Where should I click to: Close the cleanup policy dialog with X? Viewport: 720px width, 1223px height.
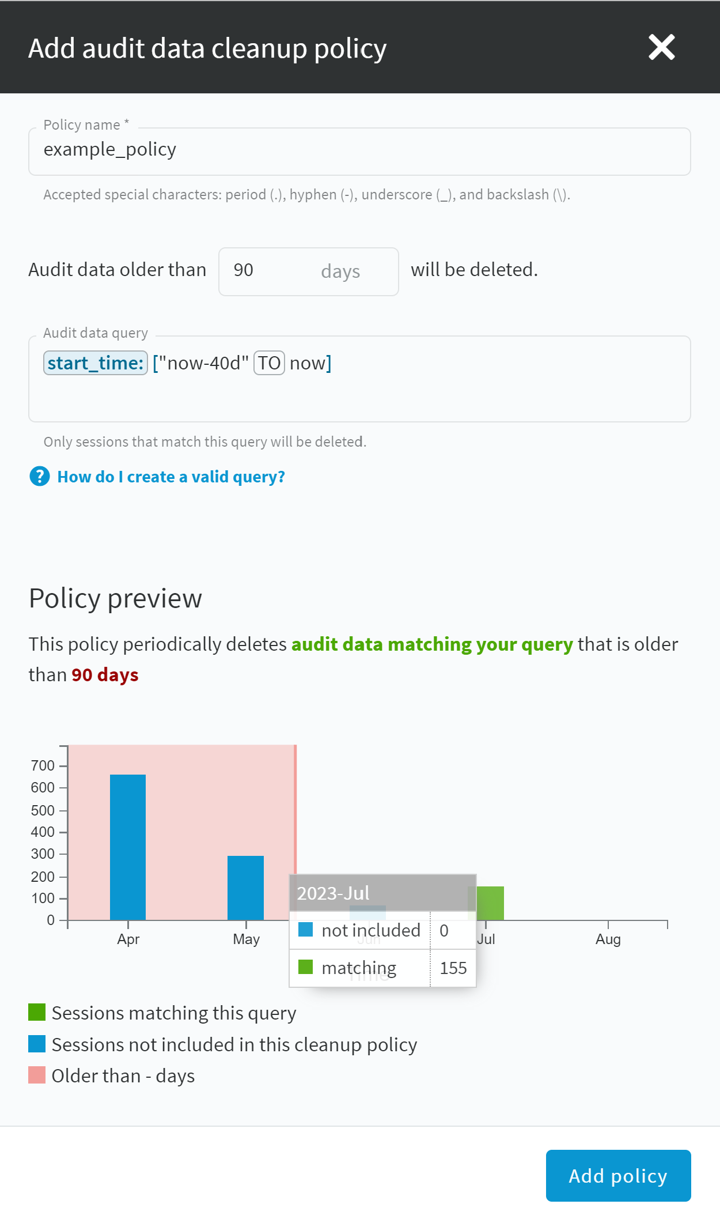coord(661,47)
